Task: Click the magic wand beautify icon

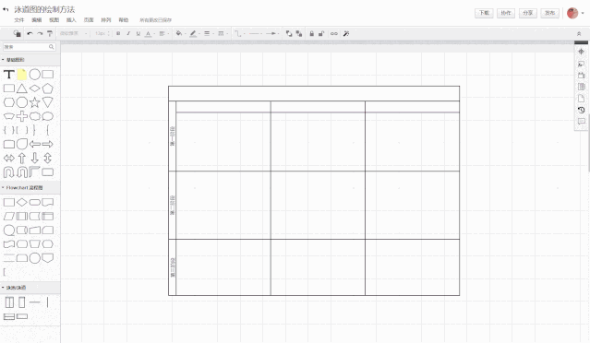Action: (346, 34)
